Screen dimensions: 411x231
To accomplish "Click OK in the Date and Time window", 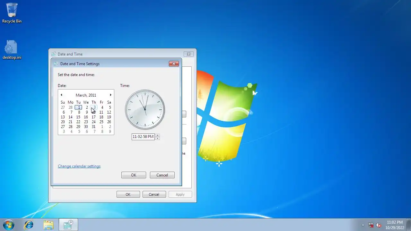I will coord(128,194).
